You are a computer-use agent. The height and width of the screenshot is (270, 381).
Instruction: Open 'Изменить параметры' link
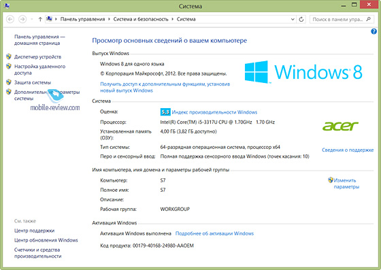(x=346, y=184)
